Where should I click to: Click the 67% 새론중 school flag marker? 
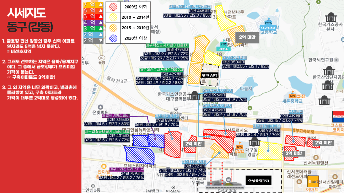tap(297, 95)
